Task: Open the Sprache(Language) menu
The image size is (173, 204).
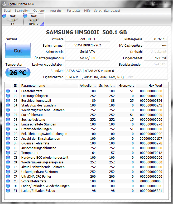Action: [x=107, y=11]
